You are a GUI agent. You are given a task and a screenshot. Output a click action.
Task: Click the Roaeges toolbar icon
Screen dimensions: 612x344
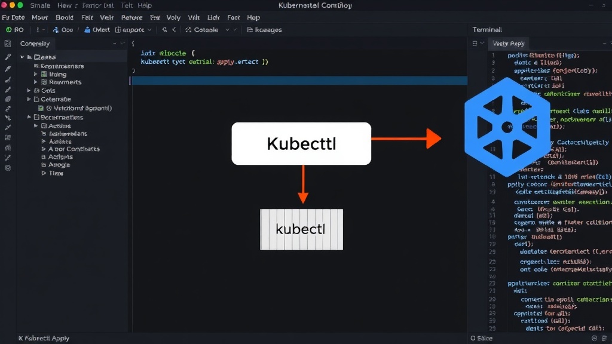click(250, 30)
